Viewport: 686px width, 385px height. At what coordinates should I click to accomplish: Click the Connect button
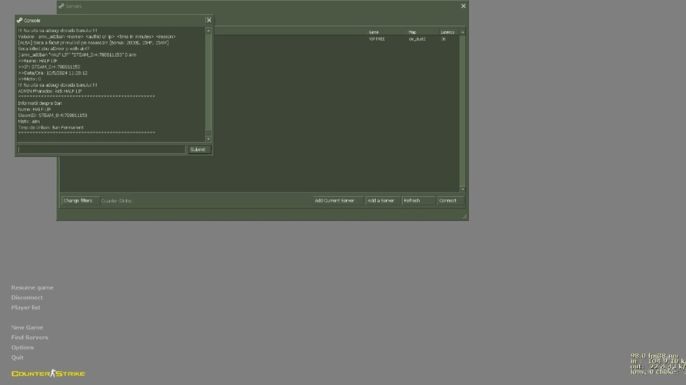(448, 201)
